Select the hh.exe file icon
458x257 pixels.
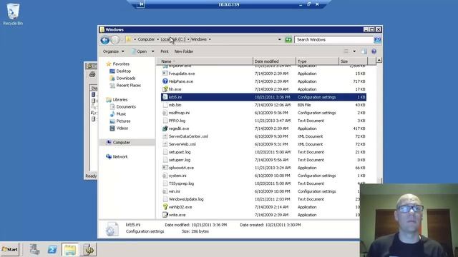165,89
